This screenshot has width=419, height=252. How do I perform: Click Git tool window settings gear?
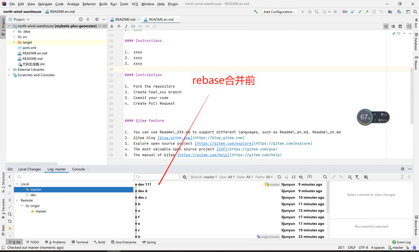403,169
